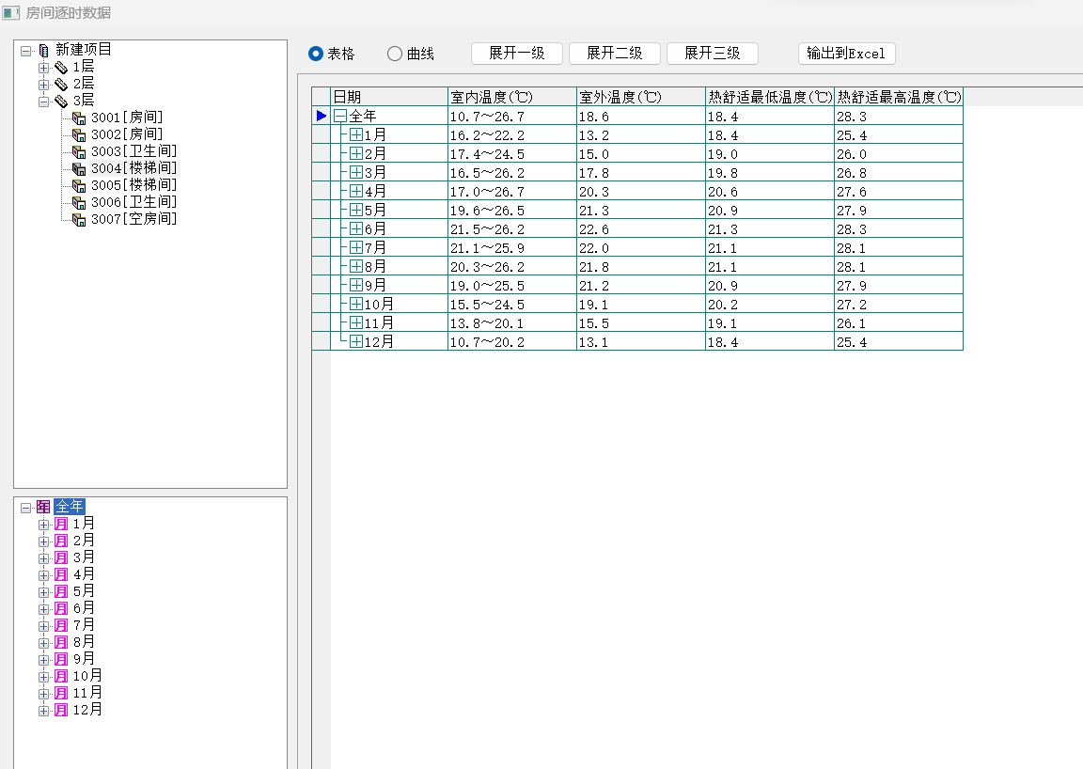Viewport: 1083px width, 769px height.
Task: Click the icon next to 3003[卫生间]
Action: pyautogui.click(x=79, y=151)
